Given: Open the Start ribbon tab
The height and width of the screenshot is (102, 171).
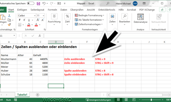Looking at the screenshot, I should coord(11,10).
